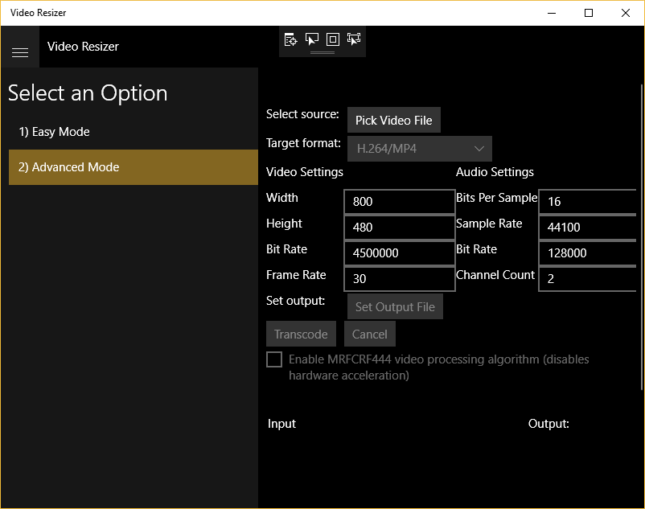Toggle display layout adorners icon
Image resolution: width=645 pixels, height=509 pixels.
(x=333, y=39)
